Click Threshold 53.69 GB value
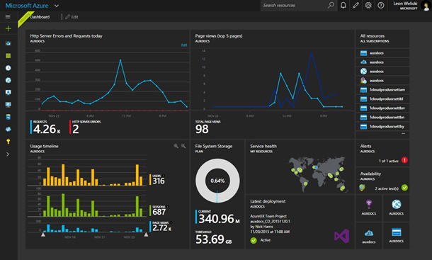Image resolution: width=432 pixels, height=260 pixels. click(213, 237)
